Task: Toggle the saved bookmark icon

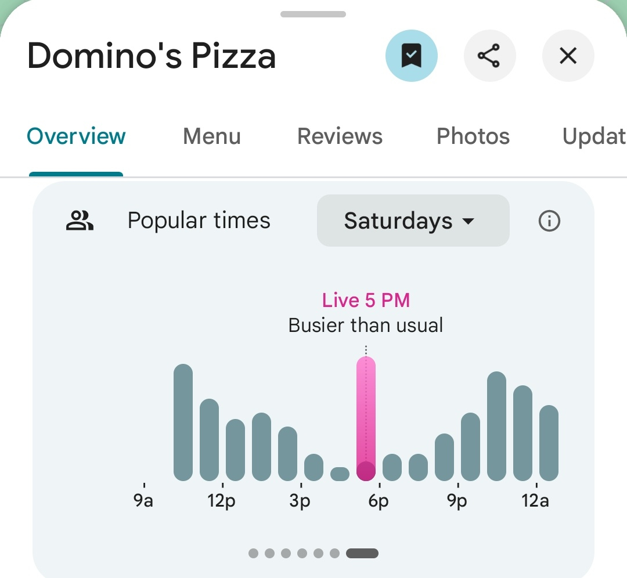Action: (x=411, y=56)
